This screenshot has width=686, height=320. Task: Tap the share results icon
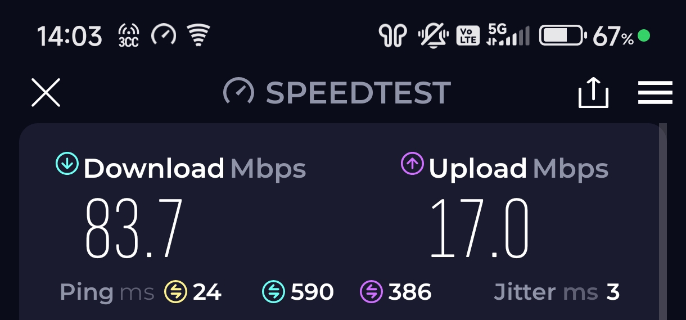[x=593, y=92]
